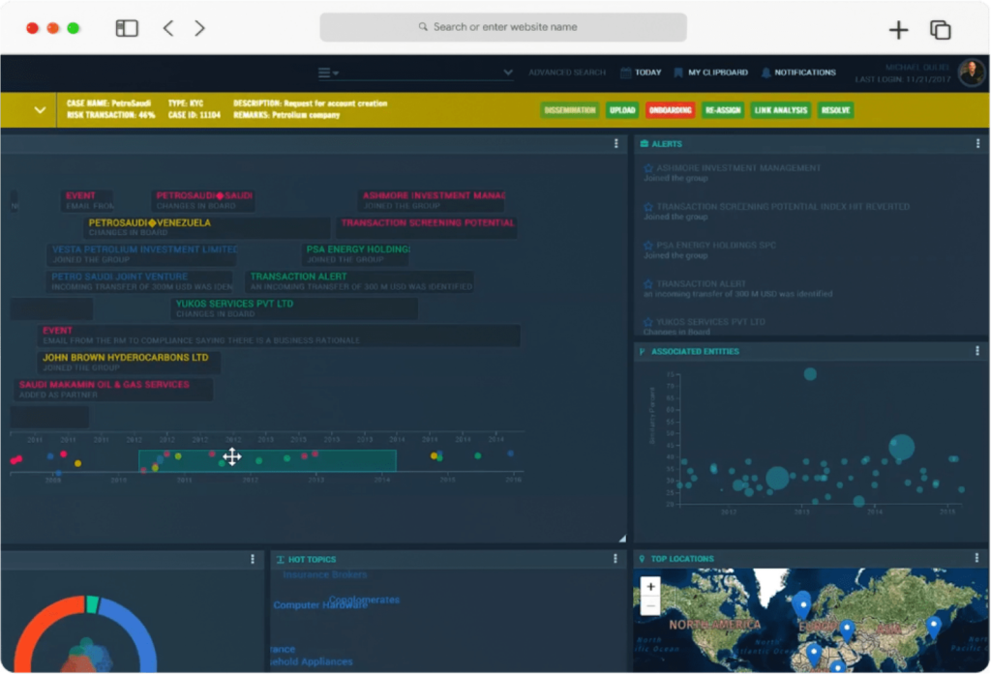The width and height of the screenshot is (991, 674).
Task: Click the Insurance Brokers hot topic
Action: coord(325,574)
